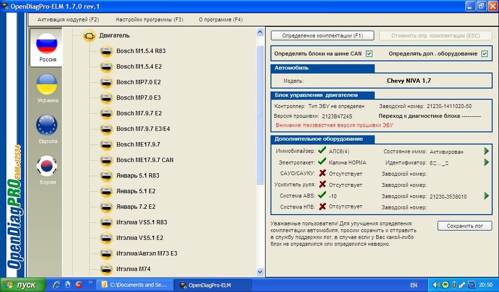Click the ECU list scrollbar thumb
499x292 pixels.
(x=260, y=114)
